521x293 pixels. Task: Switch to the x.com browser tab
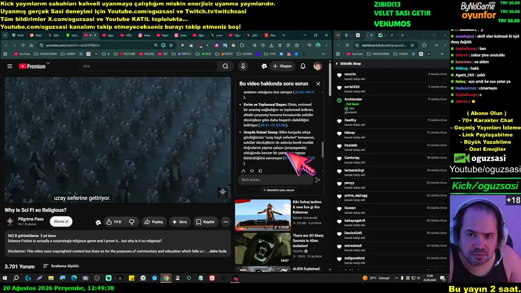[x=217, y=35]
